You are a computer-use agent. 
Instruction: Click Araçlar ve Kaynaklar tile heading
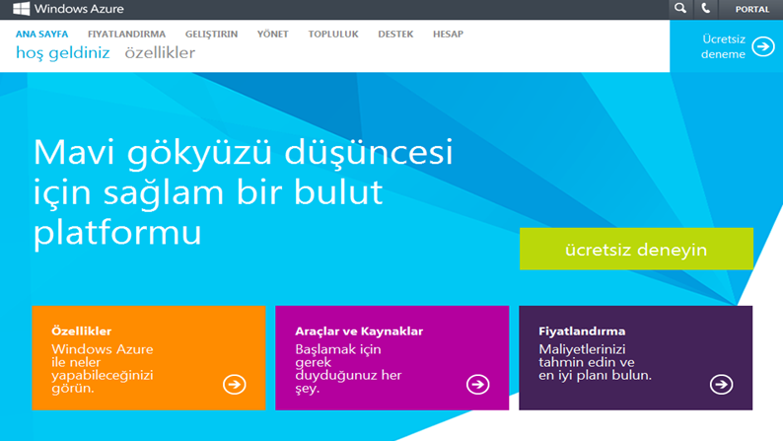pos(359,331)
